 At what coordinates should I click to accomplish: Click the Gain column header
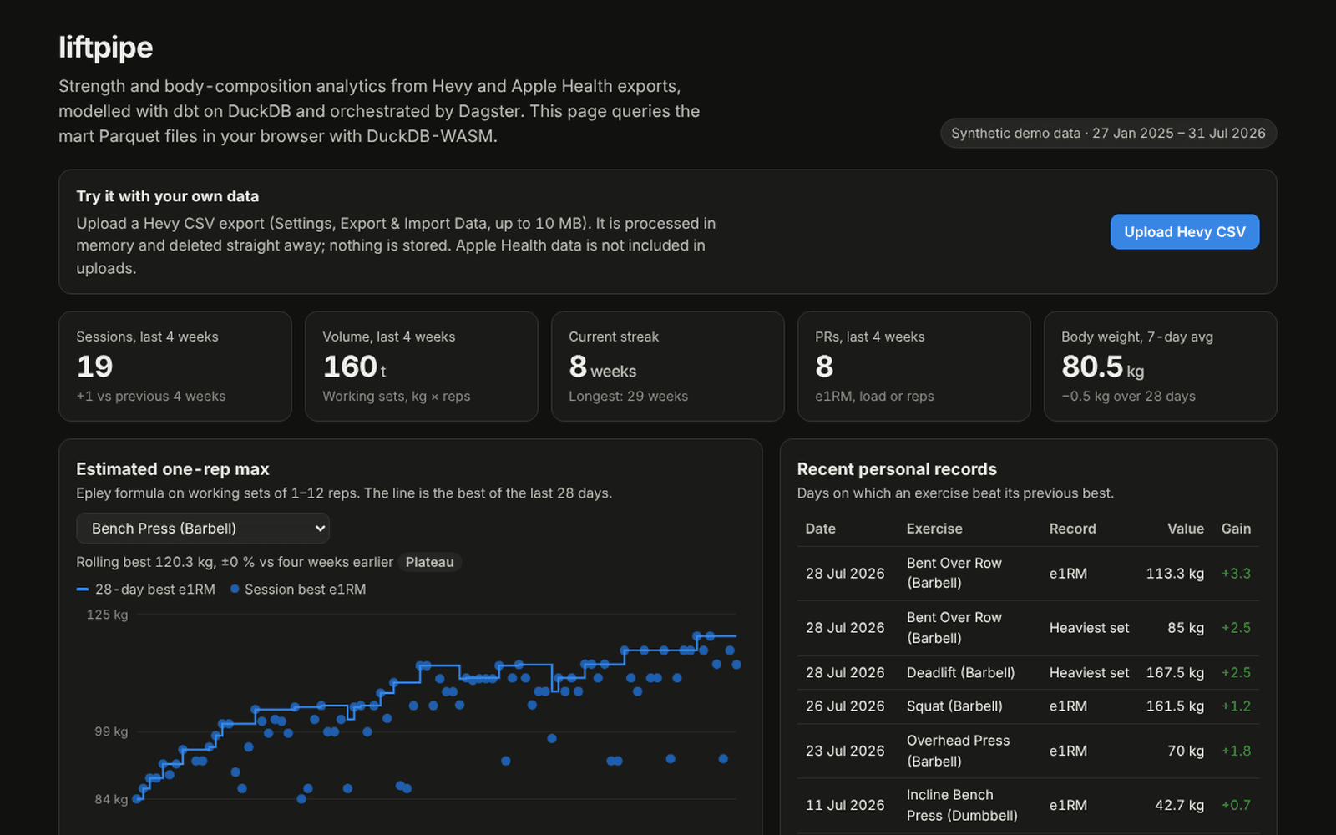(x=1236, y=529)
